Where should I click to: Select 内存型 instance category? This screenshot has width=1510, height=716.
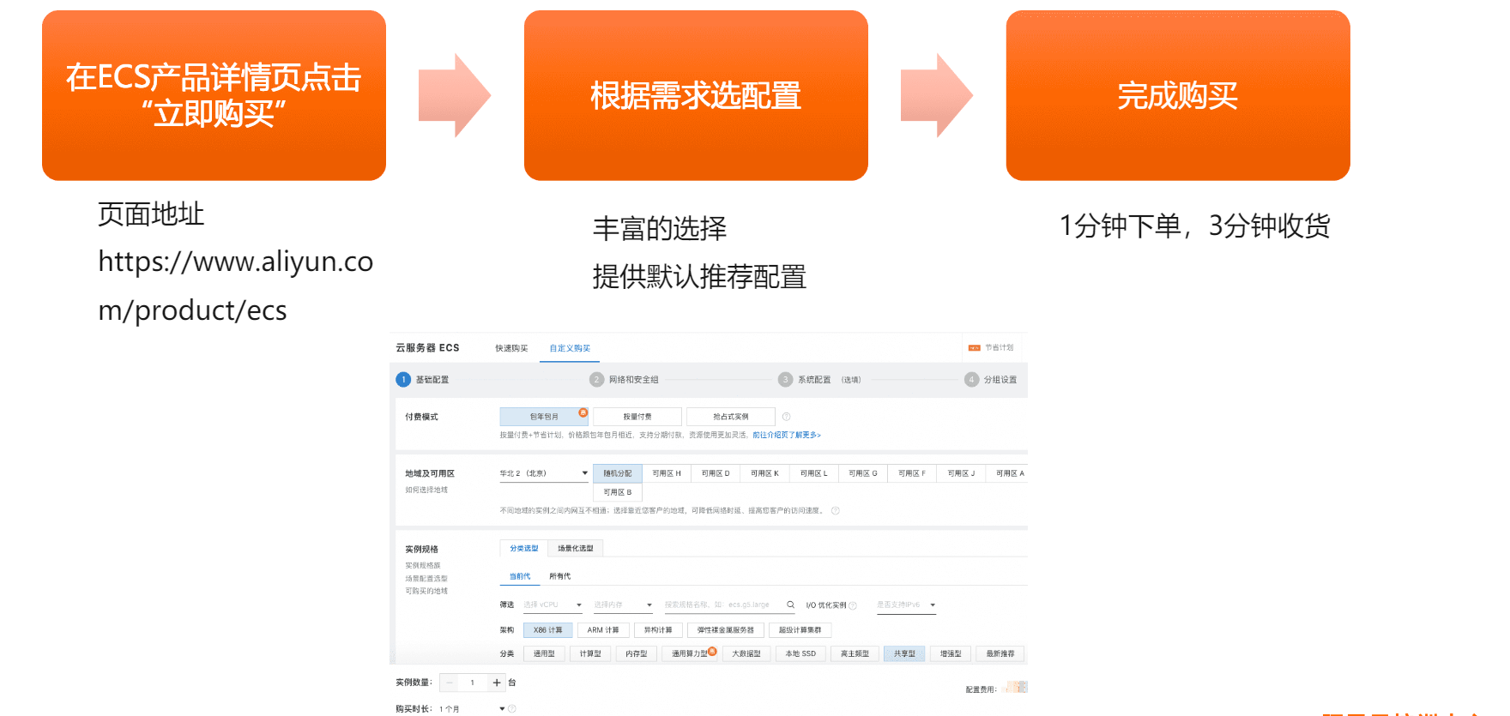coord(637,654)
